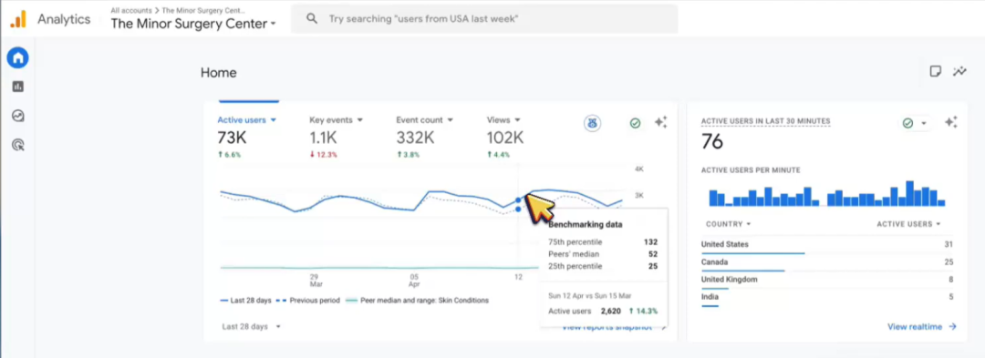The height and width of the screenshot is (358, 985).
Task: Open the ACTIVE USERS column dropdown
Action: [x=908, y=224]
